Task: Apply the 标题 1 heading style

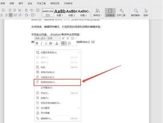Action: pos(60,13)
